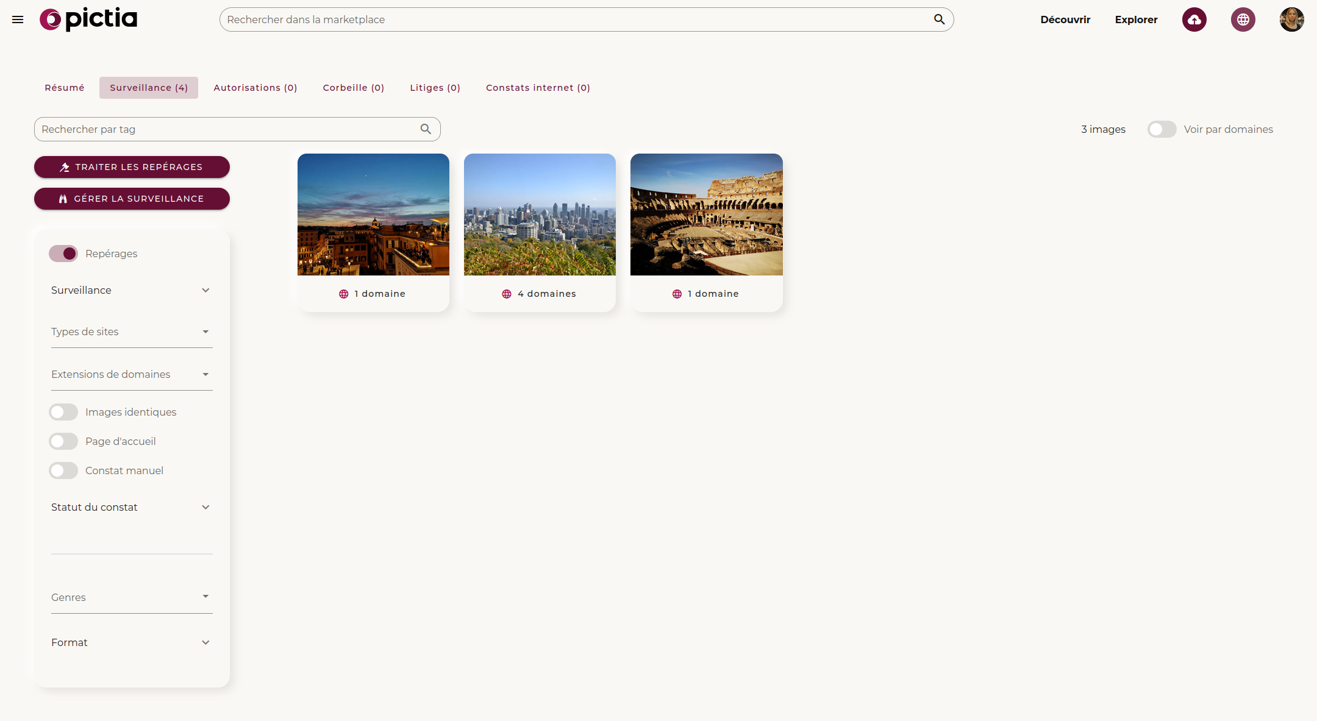Open the user profile avatar

[1291, 20]
